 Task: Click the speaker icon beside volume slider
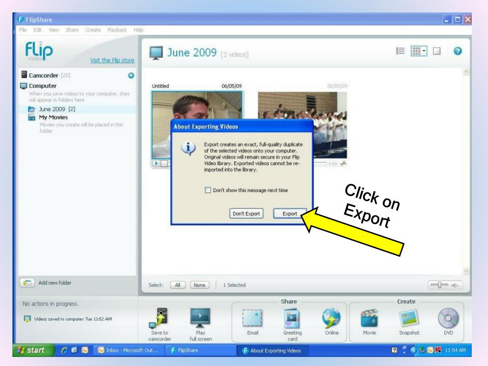[455, 285]
